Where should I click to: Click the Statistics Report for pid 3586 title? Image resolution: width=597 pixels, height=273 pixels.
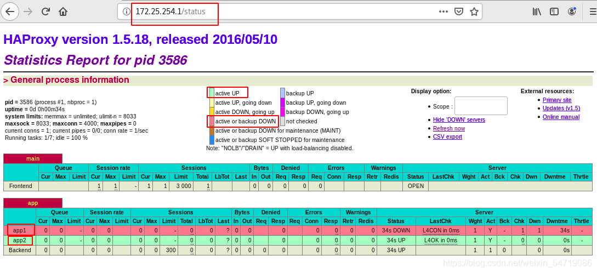tap(95, 60)
